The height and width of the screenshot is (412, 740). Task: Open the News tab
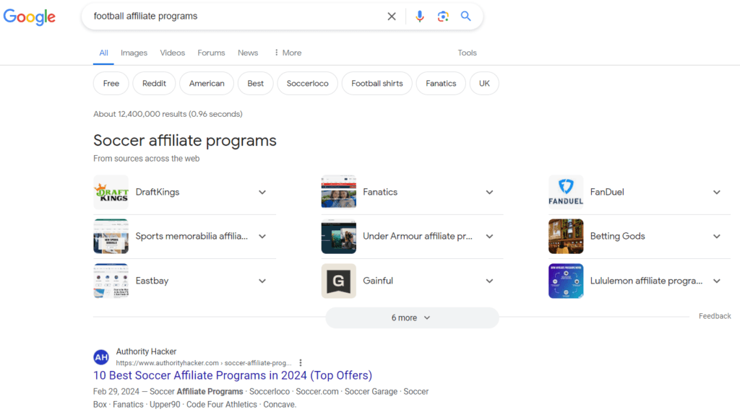coord(248,53)
